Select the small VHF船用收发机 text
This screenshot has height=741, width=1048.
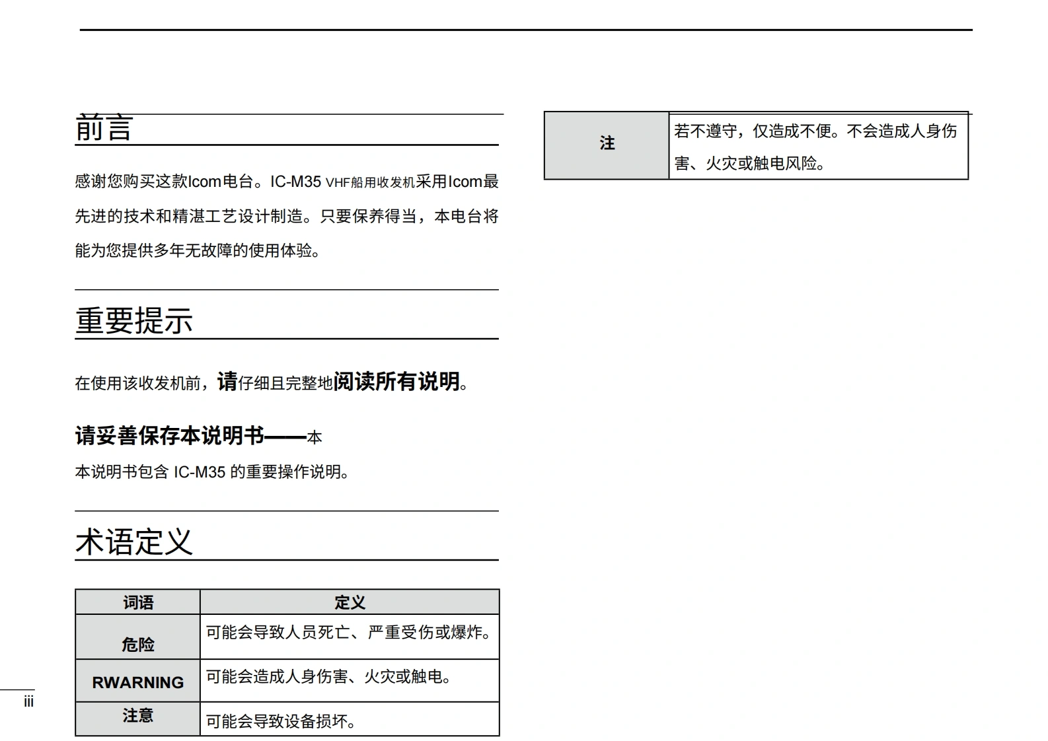click(370, 183)
